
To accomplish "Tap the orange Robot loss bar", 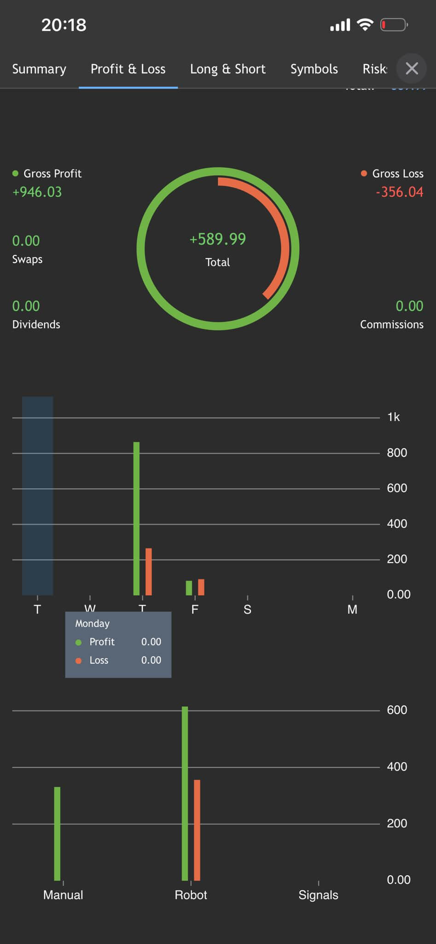I will [197, 830].
